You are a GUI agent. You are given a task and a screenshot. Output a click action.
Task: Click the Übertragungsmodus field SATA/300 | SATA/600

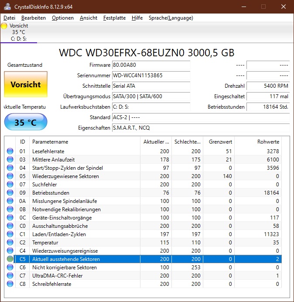[x=151, y=96]
